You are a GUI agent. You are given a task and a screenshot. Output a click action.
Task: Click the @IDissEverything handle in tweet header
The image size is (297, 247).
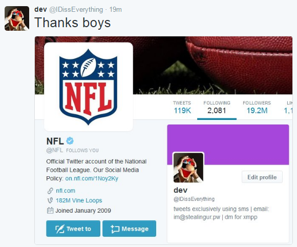(x=76, y=9)
